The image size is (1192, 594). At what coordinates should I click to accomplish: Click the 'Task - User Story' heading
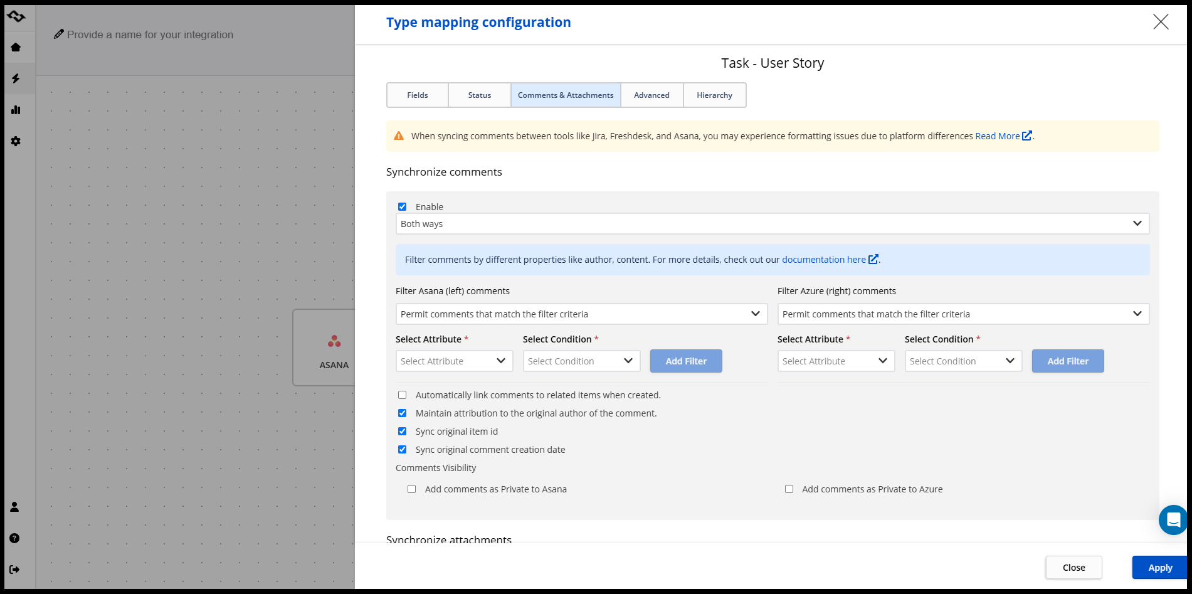click(773, 63)
